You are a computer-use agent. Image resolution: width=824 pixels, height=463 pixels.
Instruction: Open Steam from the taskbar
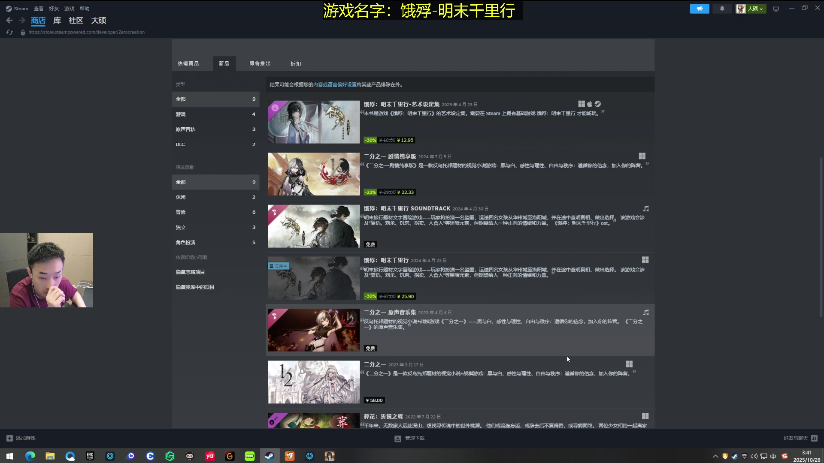coord(270,456)
